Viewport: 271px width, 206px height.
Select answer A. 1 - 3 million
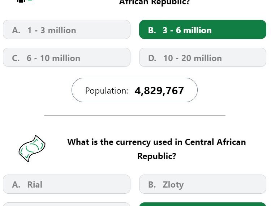tap(66, 29)
